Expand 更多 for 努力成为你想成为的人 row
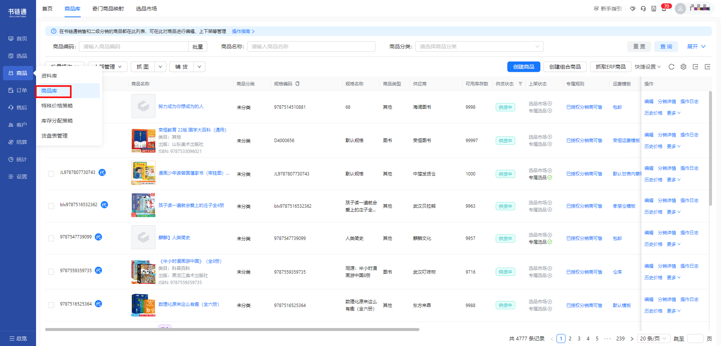Image resolution: width=721 pixels, height=346 pixels. pos(674,113)
